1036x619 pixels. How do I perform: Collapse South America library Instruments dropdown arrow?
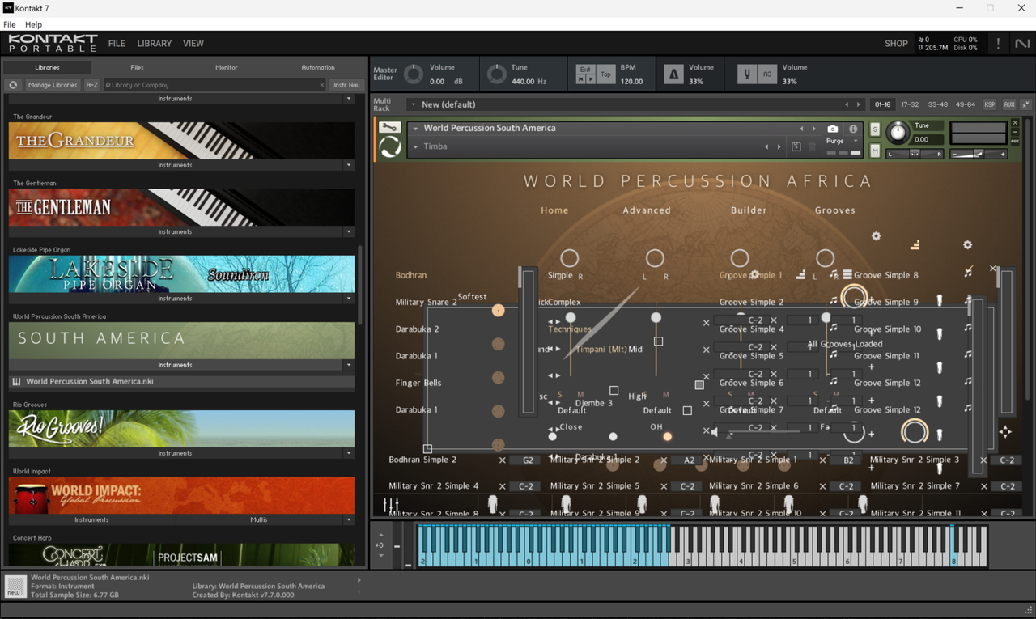pos(349,365)
